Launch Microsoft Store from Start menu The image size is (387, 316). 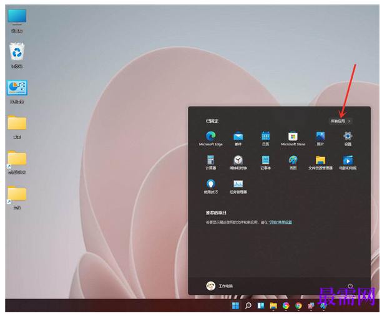(293, 138)
